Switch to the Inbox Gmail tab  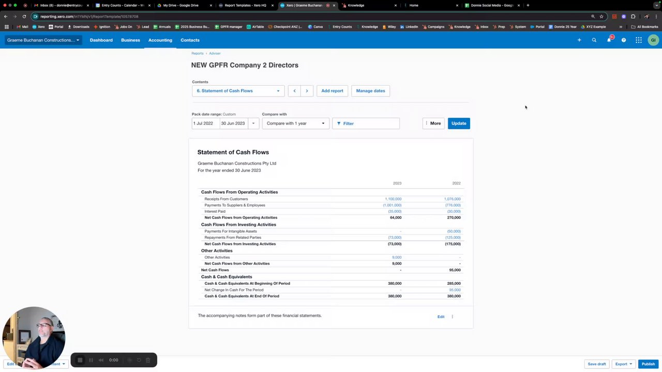pos(61,5)
